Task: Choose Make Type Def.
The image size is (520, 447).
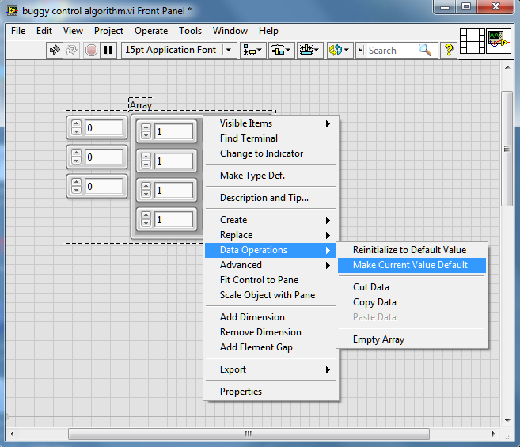Action: [x=272, y=176]
